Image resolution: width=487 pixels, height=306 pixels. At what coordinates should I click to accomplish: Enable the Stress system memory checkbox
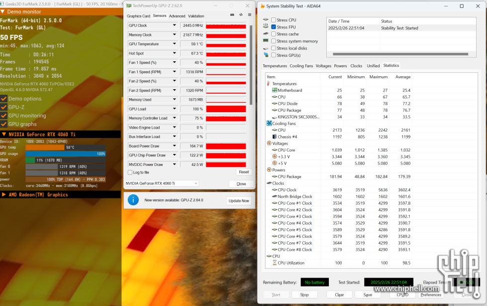273,41
